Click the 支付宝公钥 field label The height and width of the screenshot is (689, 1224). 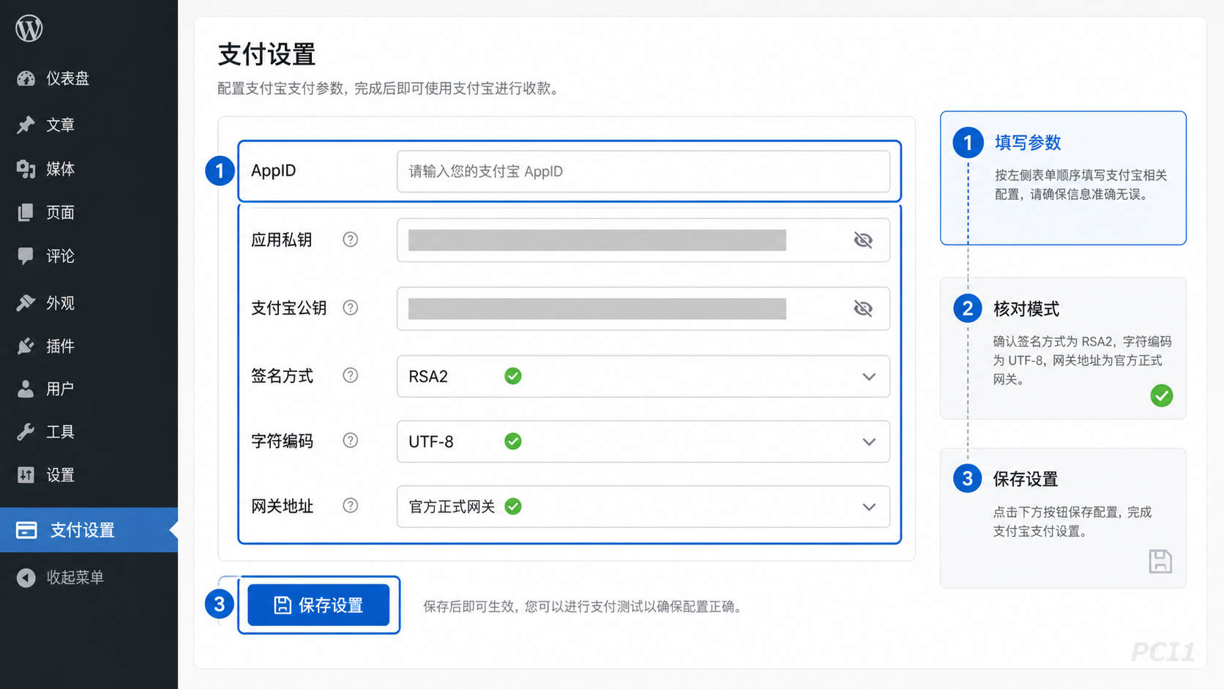pyautogui.click(x=289, y=308)
